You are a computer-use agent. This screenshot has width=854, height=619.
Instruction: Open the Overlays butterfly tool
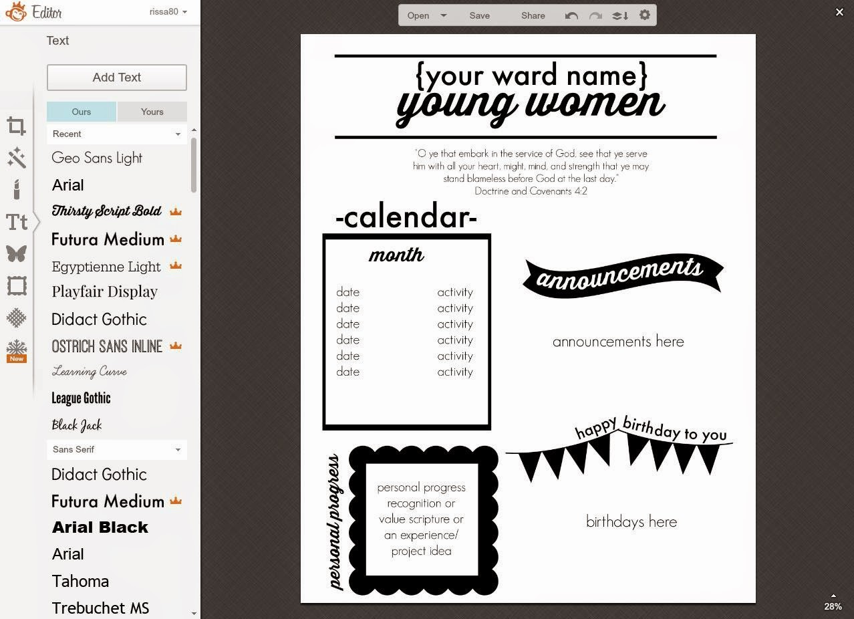[17, 253]
